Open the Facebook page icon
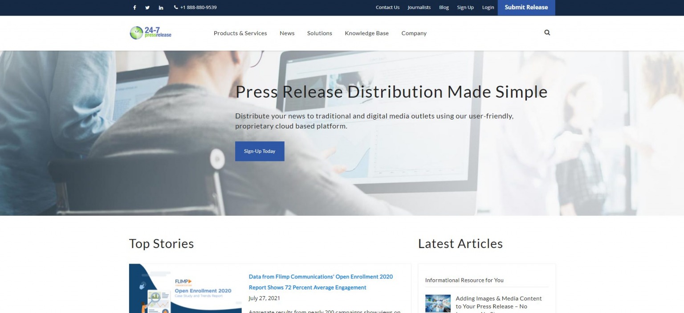 (134, 7)
